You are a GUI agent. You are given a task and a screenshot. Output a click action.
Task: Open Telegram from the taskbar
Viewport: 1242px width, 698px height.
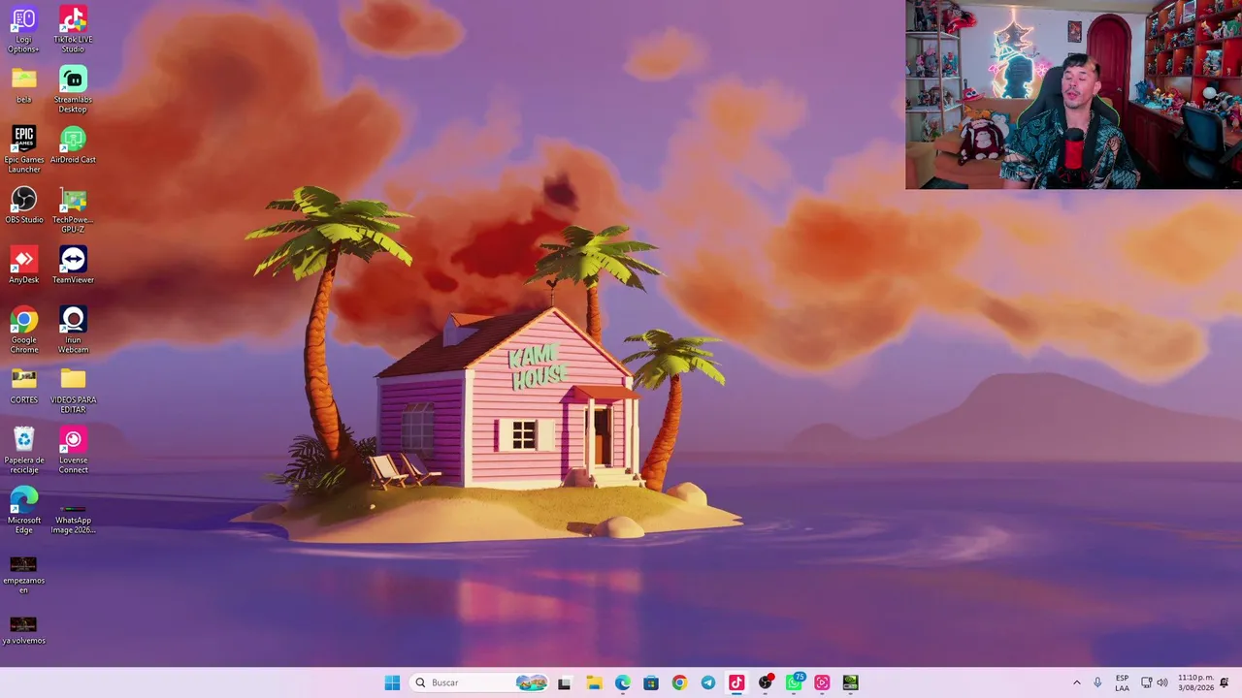(708, 682)
